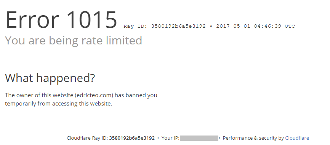
Task: Click the bullet before 'Your IP' in footer
Action: coord(158,138)
